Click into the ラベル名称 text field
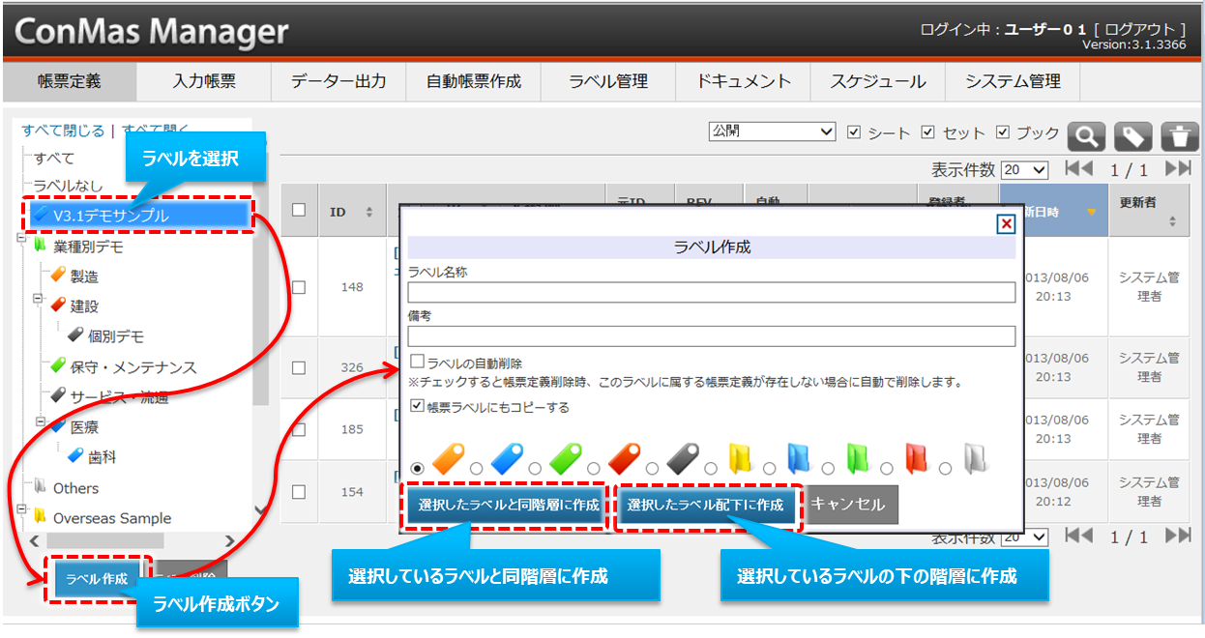Screen dimensions: 1205x638 (x=711, y=292)
